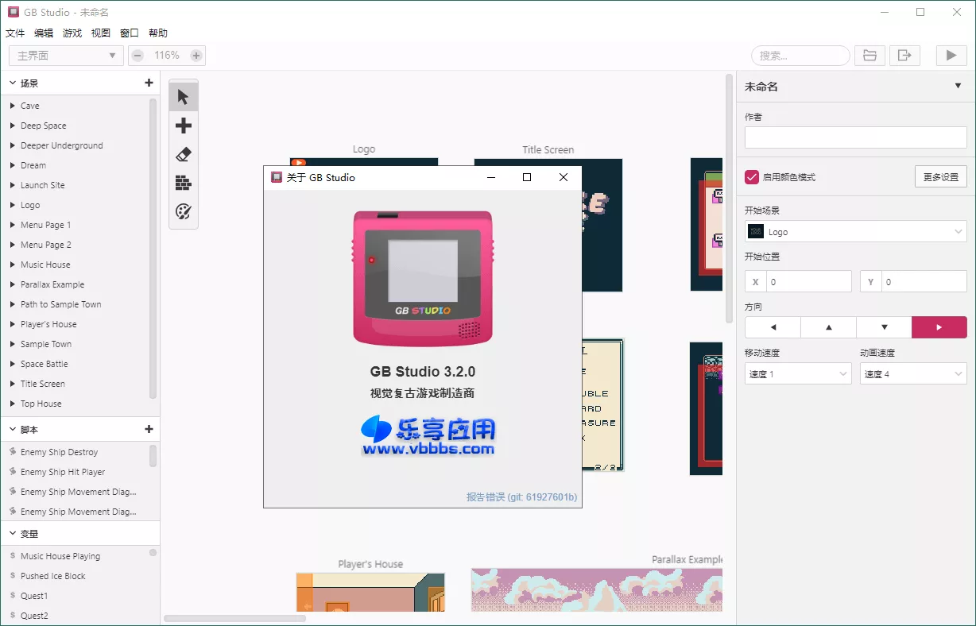Viewport: 976px width, 626px height.
Task: Select the Title Screen scene thumbnail
Action: coord(548,225)
